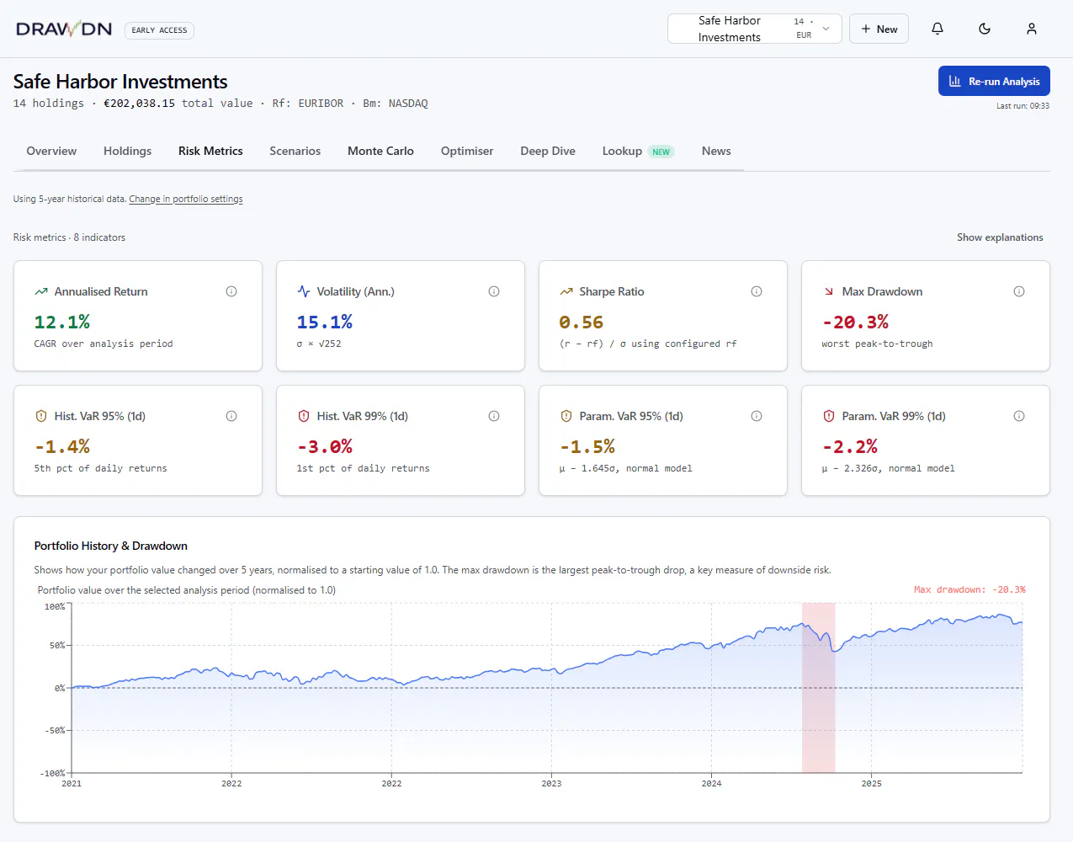Follow the Change in portfolio settings link
Viewport: 1073px width, 842px height.
tap(186, 200)
